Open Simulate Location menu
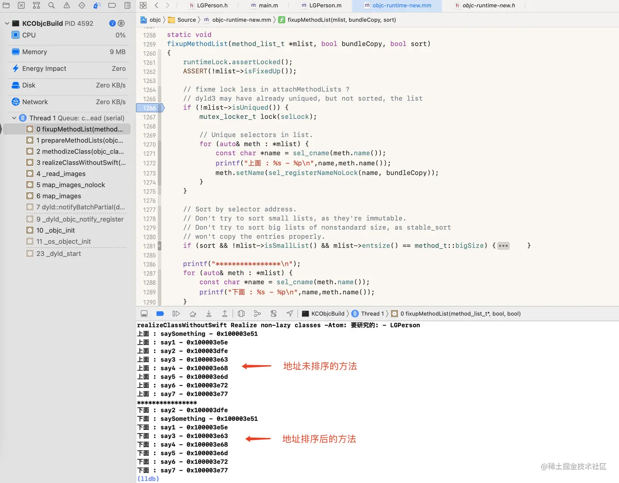The width and height of the screenshot is (619, 483). coord(289,314)
